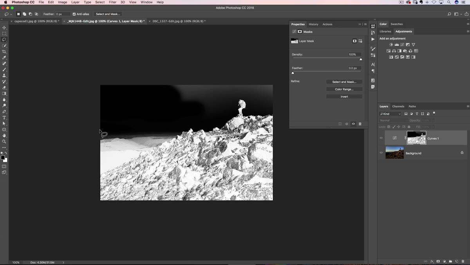Select the Zoom tool

(x=4, y=142)
